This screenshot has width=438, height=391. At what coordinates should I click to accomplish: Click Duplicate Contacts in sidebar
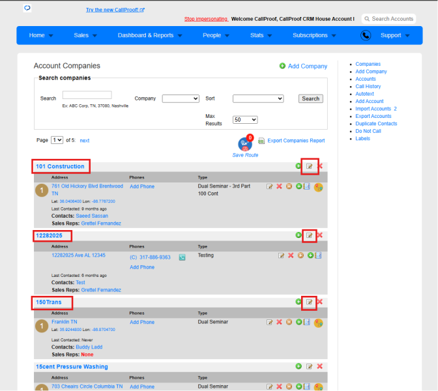[x=376, y=123]
